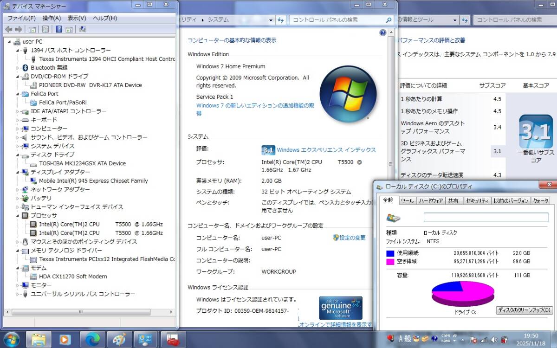Image resolution: width=557 pixels, height=348 pixels.
Task: Click the blue 使用領域 color swatch
Action: coord(390,253)
